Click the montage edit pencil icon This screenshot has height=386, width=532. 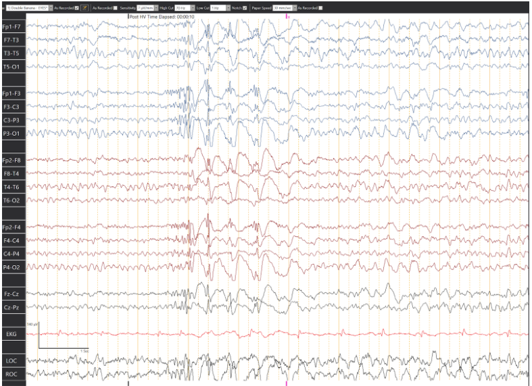(84, 8)
